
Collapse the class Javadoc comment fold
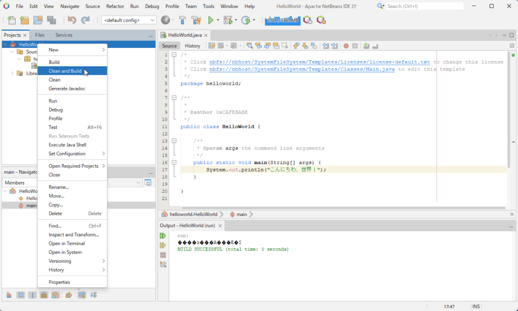[174, 97]
